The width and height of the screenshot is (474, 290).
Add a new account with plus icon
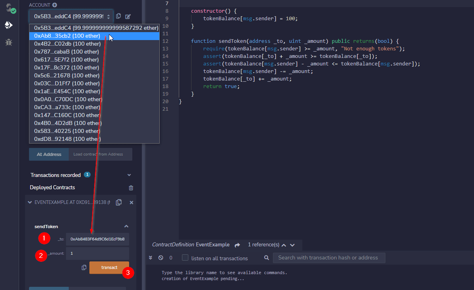tap(54, 5)
